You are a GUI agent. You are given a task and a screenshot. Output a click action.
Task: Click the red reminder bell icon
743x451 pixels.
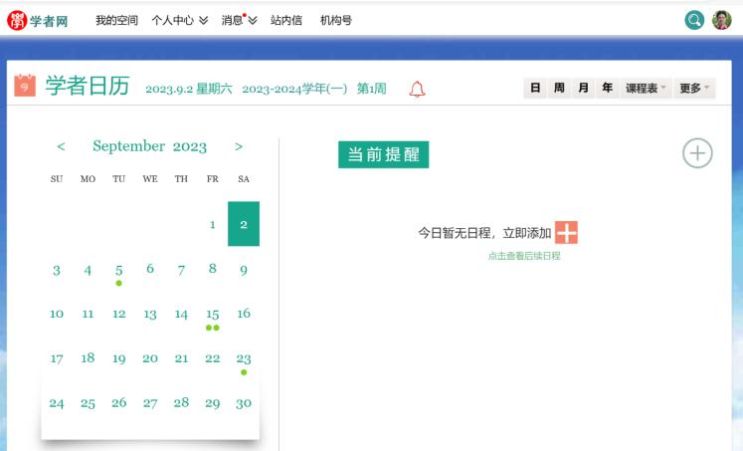(417, 90)
